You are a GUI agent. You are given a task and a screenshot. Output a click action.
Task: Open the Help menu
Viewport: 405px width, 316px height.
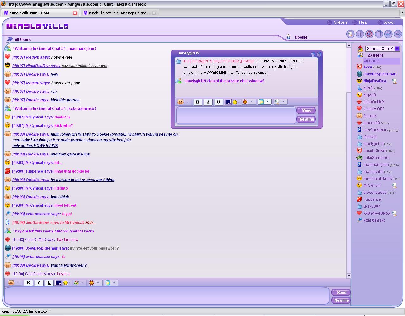coord(360,22)
